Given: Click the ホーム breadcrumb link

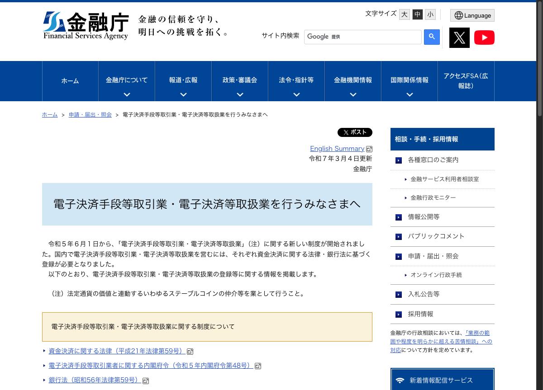Looking at the screenshot, I should pos(50,115).
